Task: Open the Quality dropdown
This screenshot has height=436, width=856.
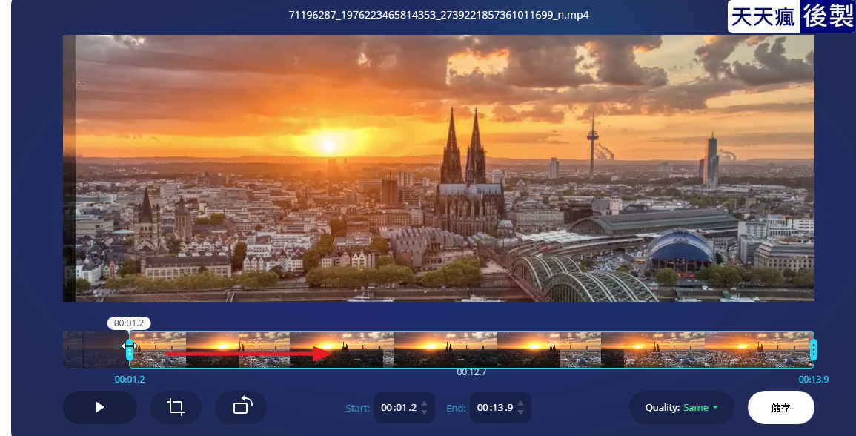Action: pyautogui.click(x=681, y=408)
